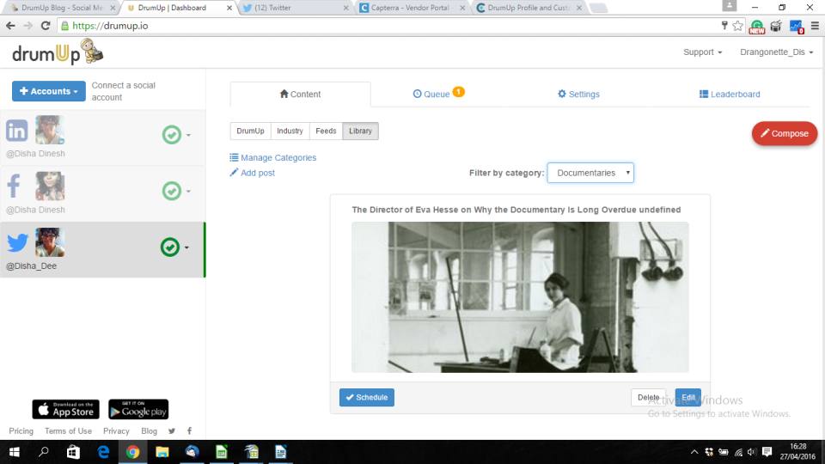Image resolution: width=825 pixels, height=464 pixels.
Task: Select the Library content source
Action: coord(360,131)
